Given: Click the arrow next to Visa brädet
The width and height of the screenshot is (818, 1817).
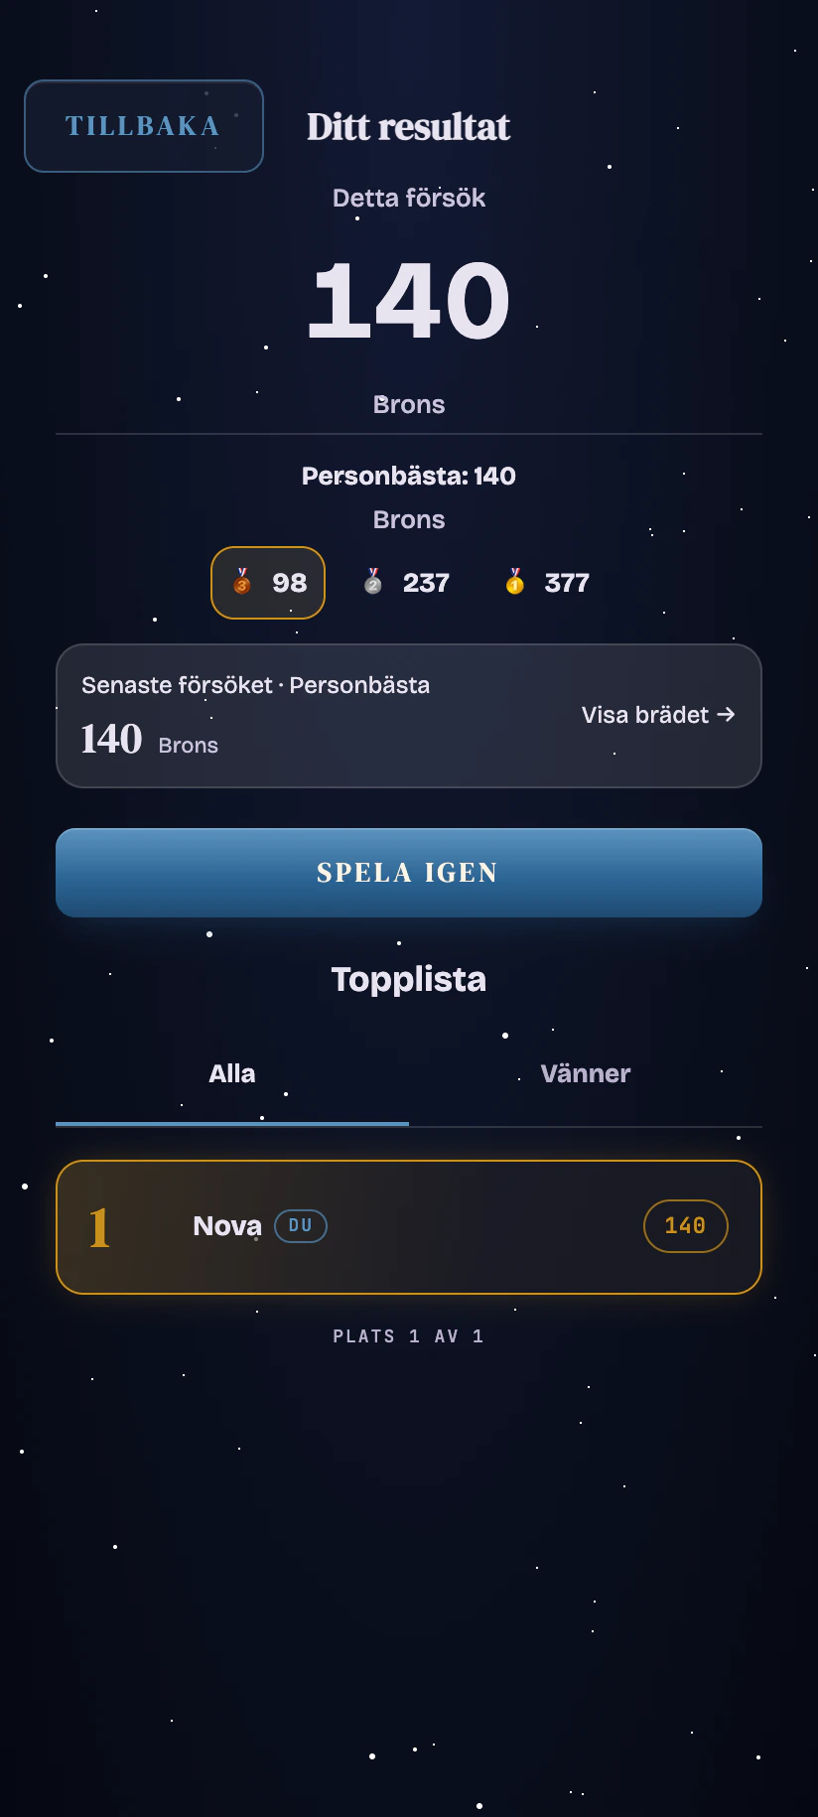Looking at the screenshot, I should 726,715.
